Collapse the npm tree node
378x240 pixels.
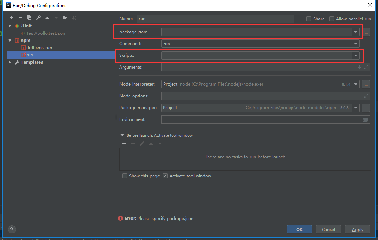click(10, 41)
